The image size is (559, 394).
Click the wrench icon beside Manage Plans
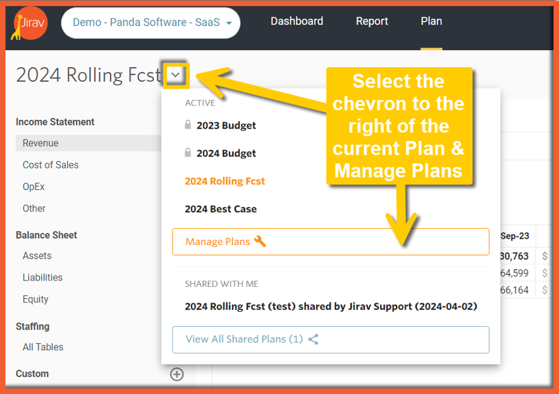click(x=260, y=241)
